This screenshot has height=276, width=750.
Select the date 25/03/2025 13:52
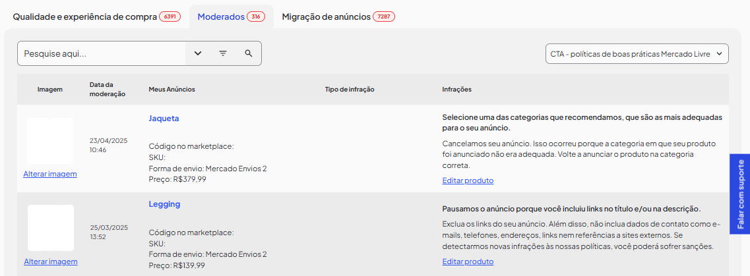pyautogui.click(x=109, y=232)
